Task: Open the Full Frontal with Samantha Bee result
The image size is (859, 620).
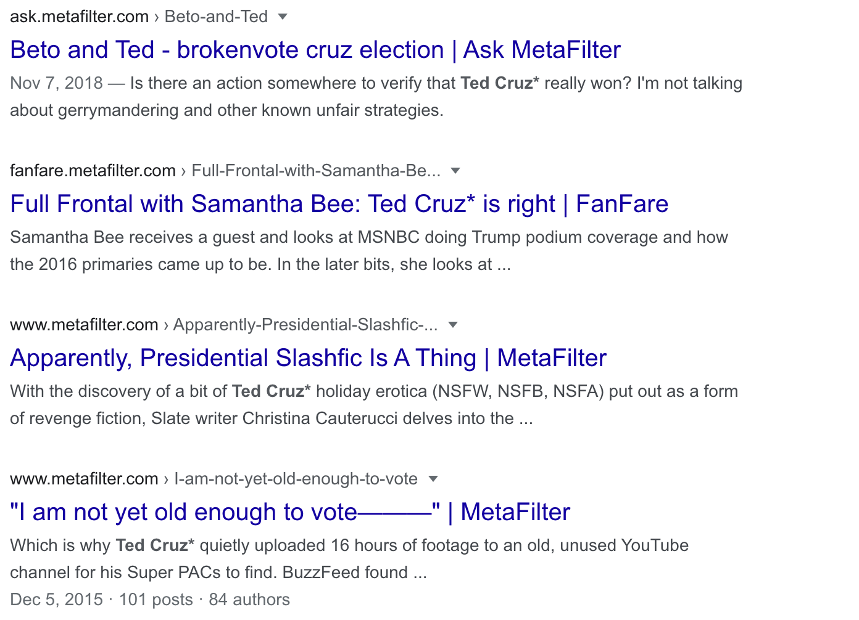Action: (339, 204)
